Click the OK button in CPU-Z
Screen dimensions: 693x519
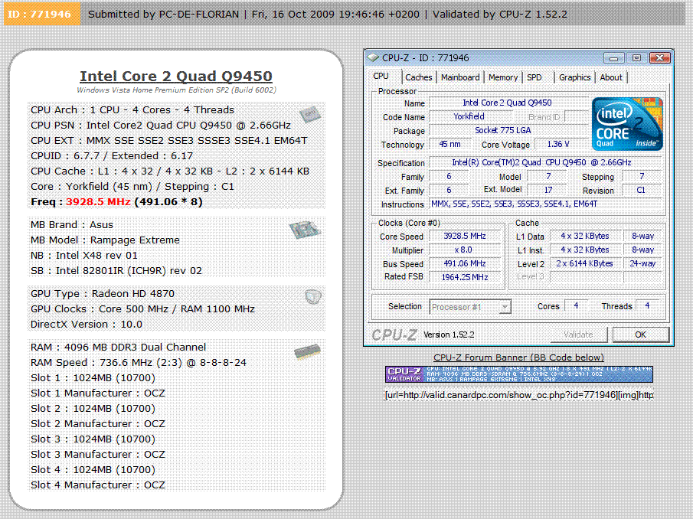[x=640, y=335]
